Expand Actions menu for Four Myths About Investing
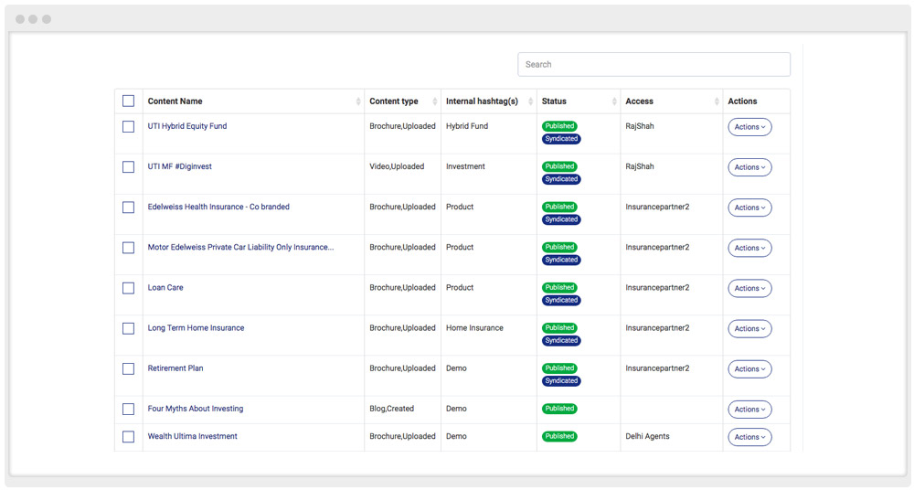This screenshot has height=490, width=914. [x=749, y=409]
